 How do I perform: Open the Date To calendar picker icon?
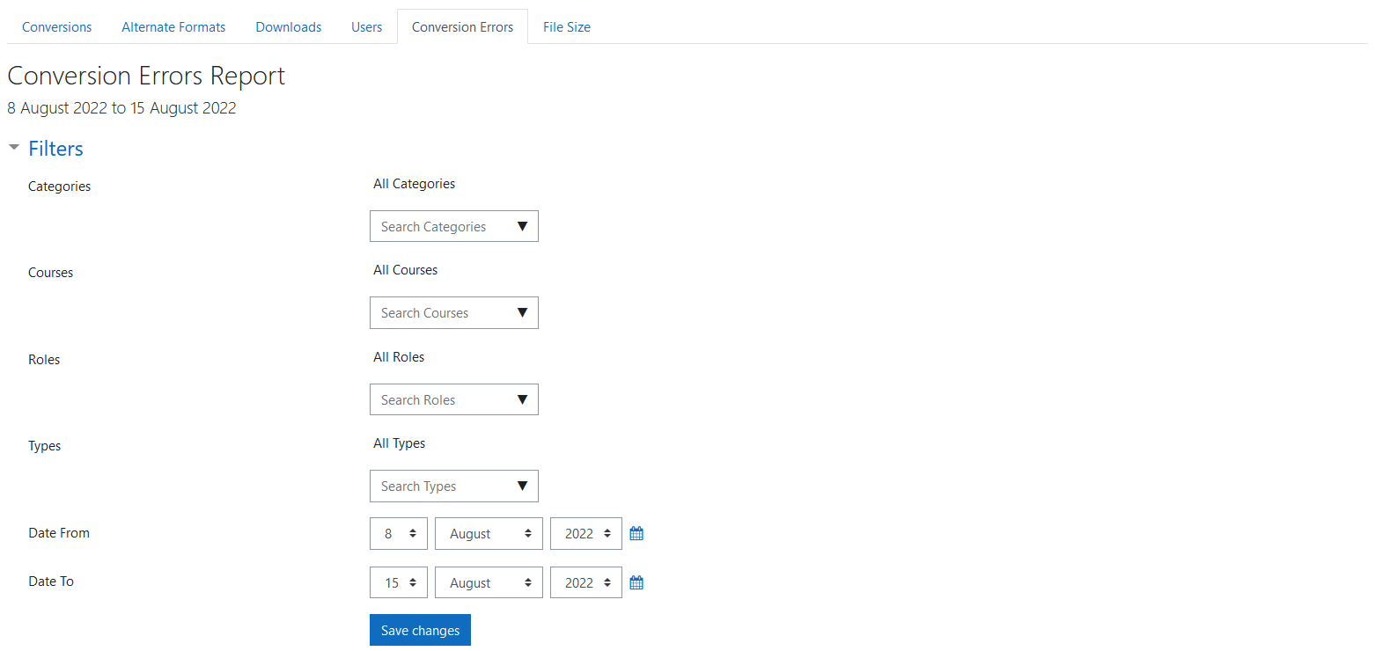click(636, 582)
